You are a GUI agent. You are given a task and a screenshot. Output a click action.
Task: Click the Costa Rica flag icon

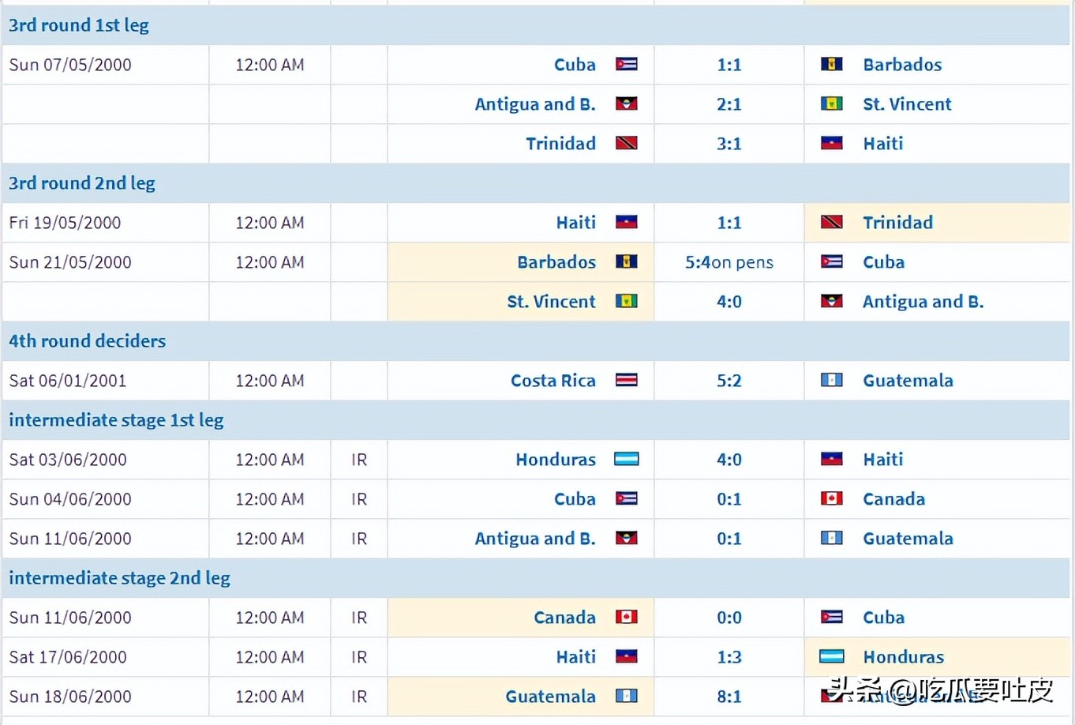[x=627, y=380]
